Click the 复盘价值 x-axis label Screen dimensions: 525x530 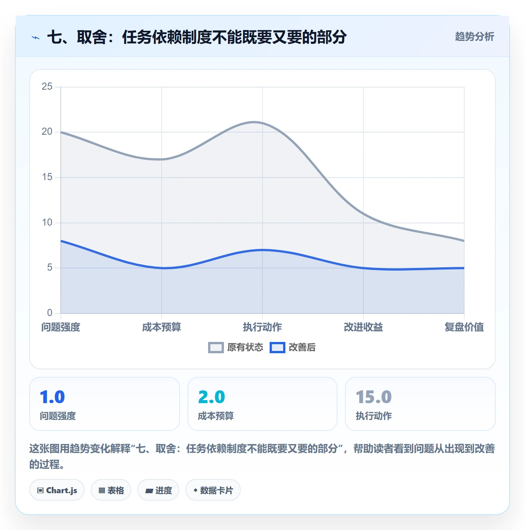[464, 327]
